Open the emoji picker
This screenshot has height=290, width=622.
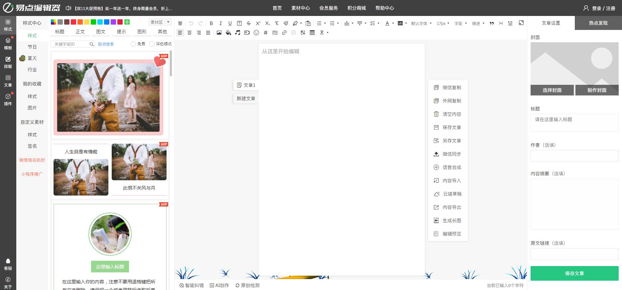click(256, 33)
